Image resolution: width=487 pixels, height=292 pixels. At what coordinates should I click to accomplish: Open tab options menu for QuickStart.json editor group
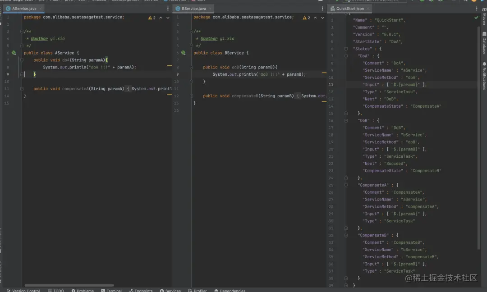pos(477,9)
